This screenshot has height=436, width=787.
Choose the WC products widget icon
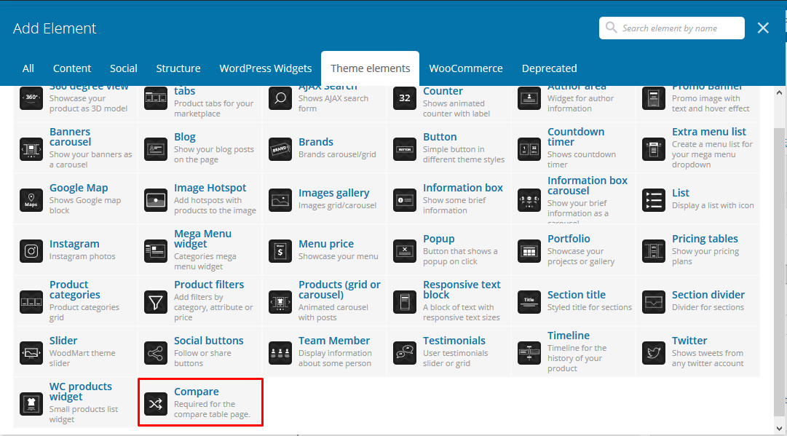pos(31,403)
